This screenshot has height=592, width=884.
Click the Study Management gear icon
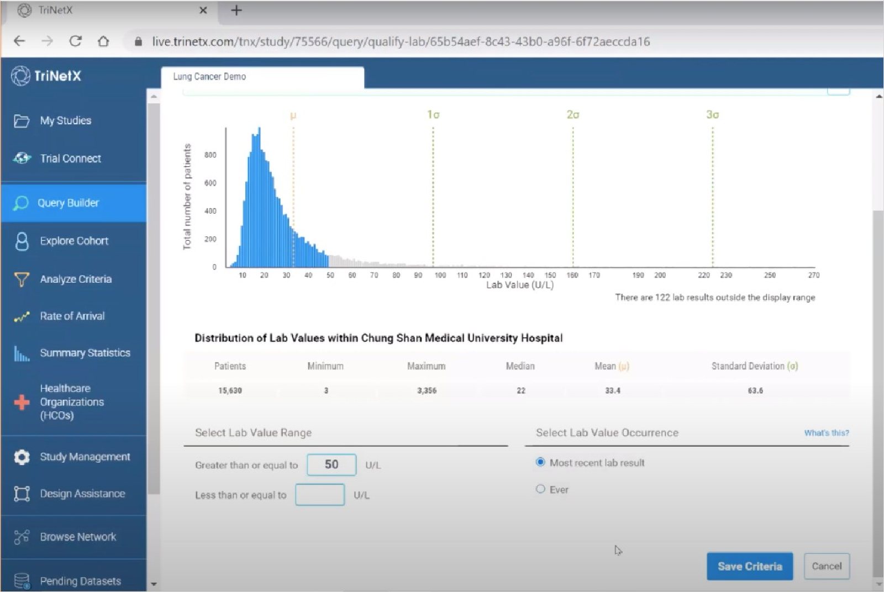coord(22,457)
